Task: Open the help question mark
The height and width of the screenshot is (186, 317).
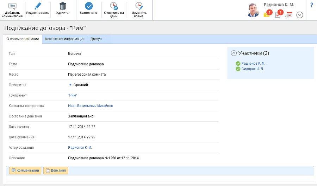Action: tap(311, 5)
